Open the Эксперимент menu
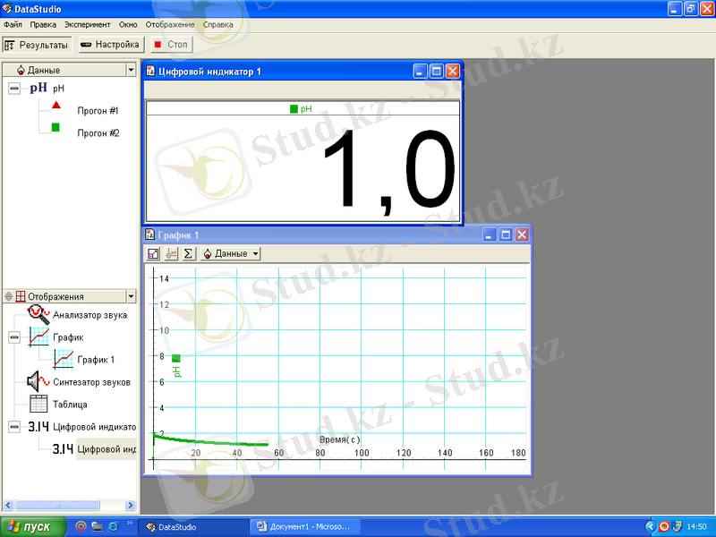 87,24
